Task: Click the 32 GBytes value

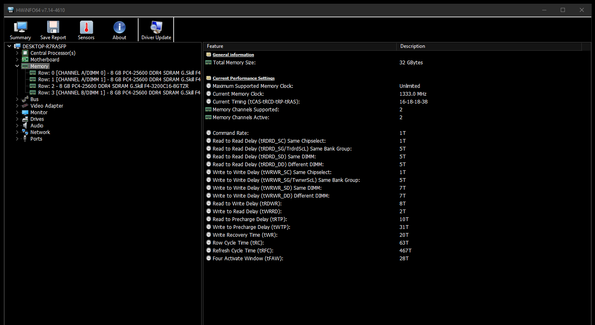Action: (411, 63)
